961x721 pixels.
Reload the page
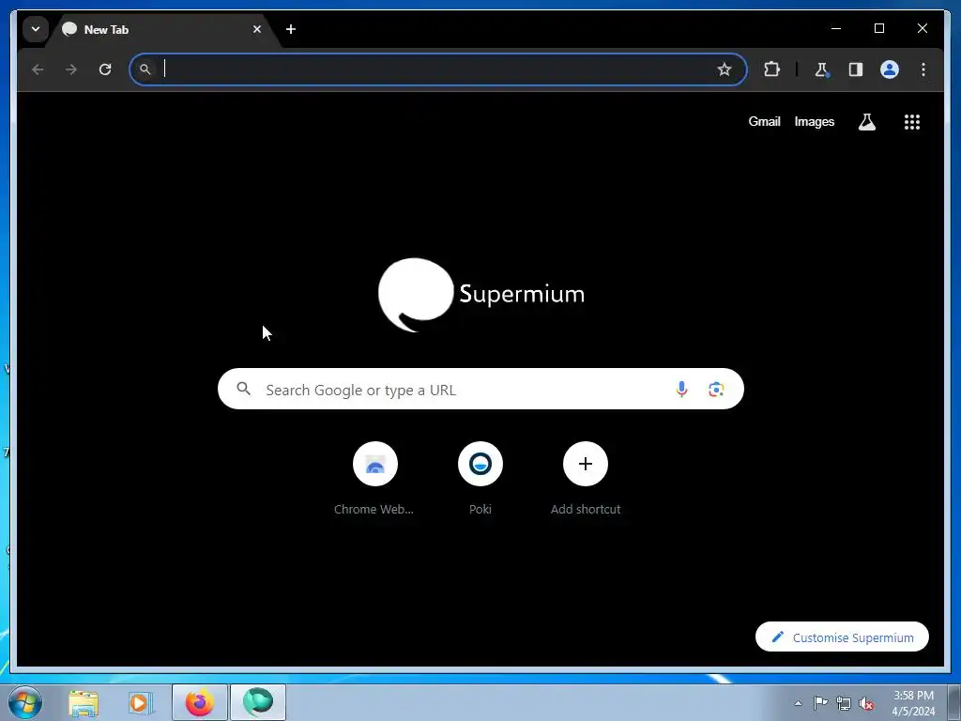[105, 69]
